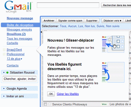131x107 pixels.
Task: Select Suivis messages
Action: (x=101, y=26)
